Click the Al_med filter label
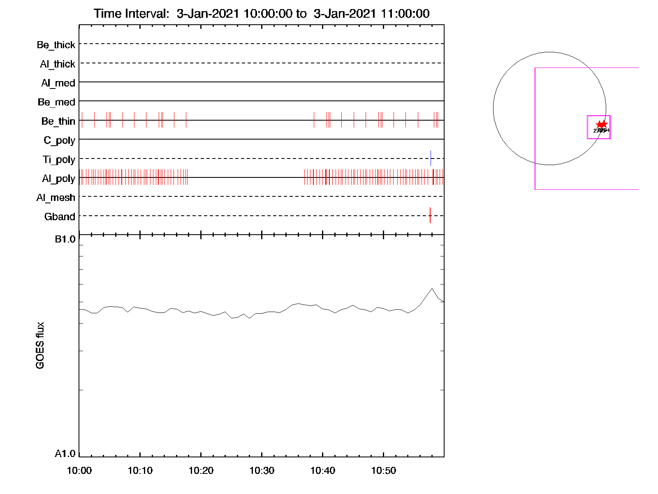658x494 pixels. 58,83
